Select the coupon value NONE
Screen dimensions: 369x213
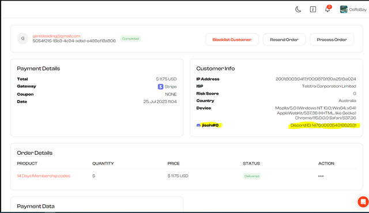(x=171, y=94)
